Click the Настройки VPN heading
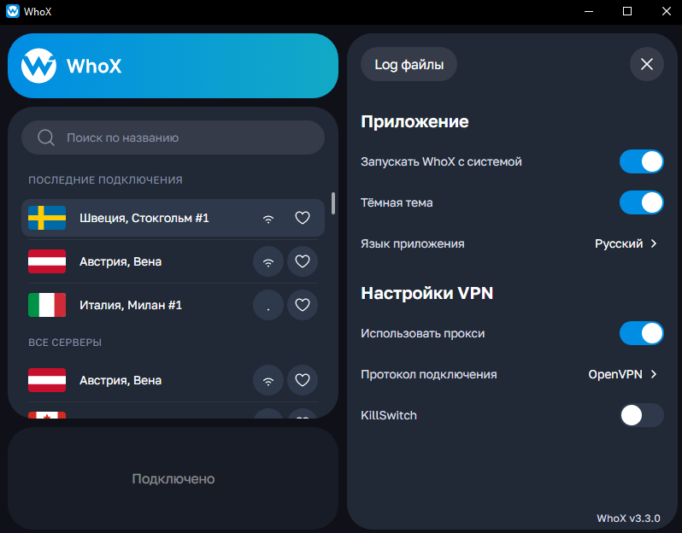The image size is (682, 533). (x=427, y=293)
